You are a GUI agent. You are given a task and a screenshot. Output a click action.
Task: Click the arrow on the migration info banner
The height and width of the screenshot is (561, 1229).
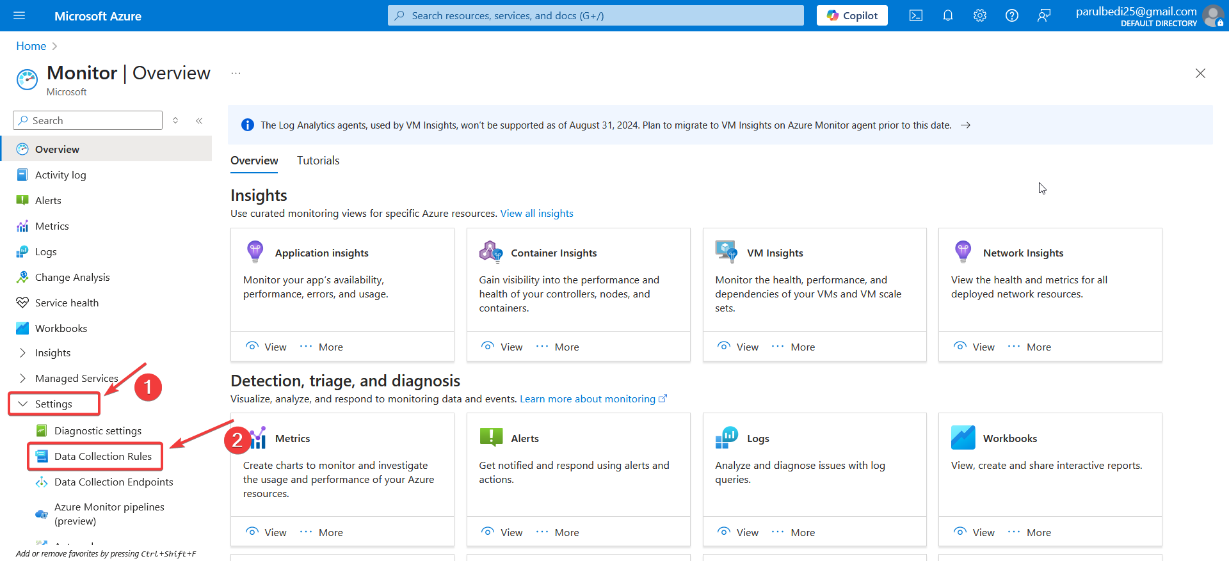click(966, 125)
